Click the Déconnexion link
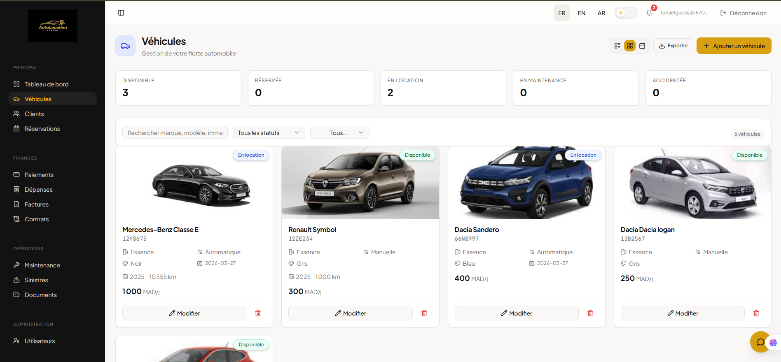This screenshot has height=362, width=781. (x=743, y=13)
